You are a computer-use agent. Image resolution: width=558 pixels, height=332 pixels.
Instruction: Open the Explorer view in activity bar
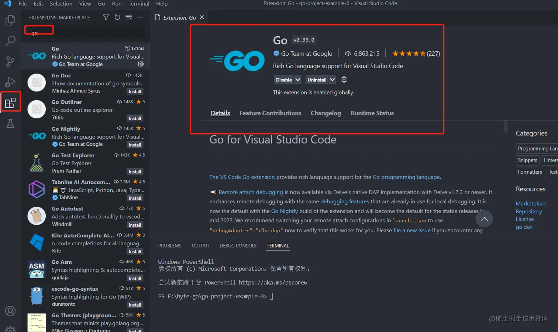(x=10, y=20)
